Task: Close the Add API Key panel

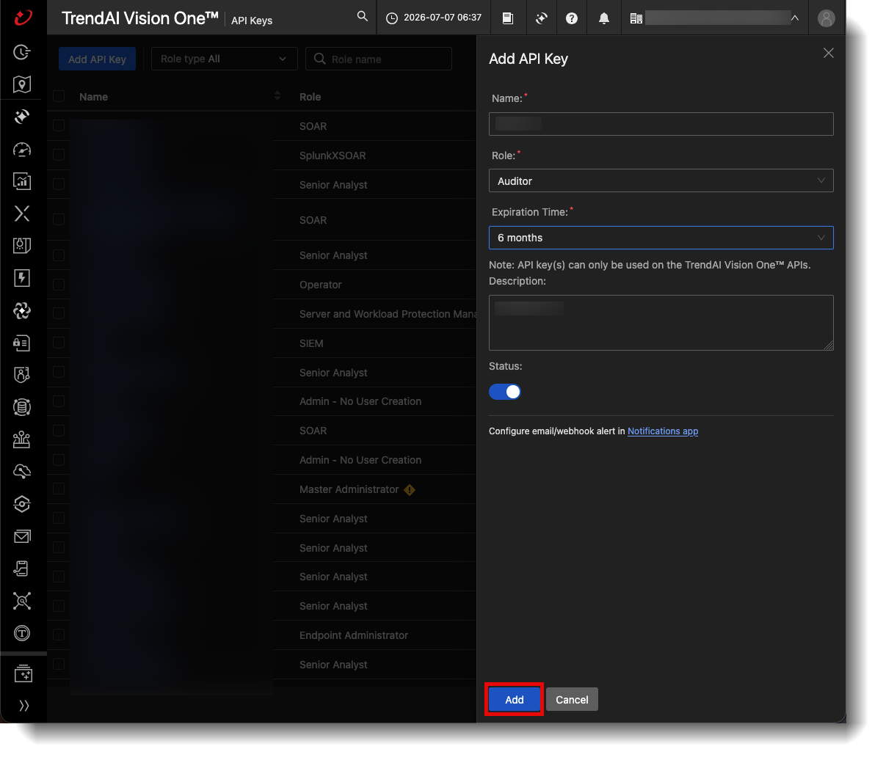Action: (829, 53)
